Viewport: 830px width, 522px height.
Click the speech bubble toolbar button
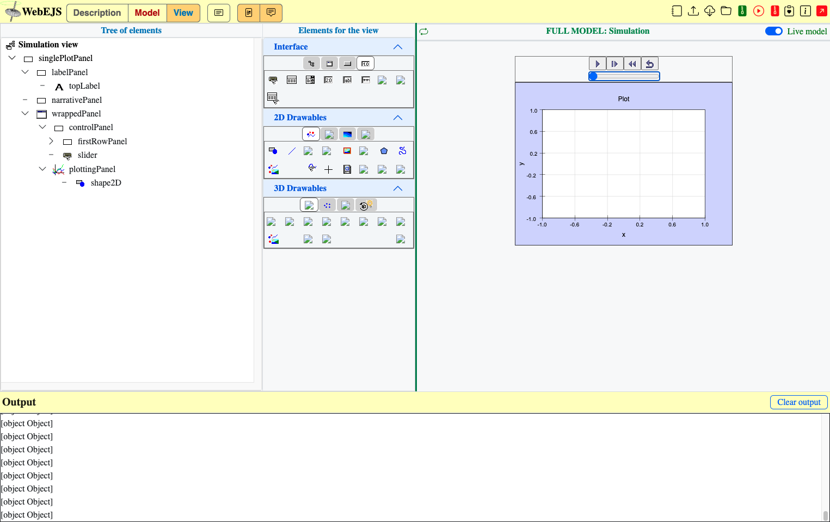[x=271, y=13]
